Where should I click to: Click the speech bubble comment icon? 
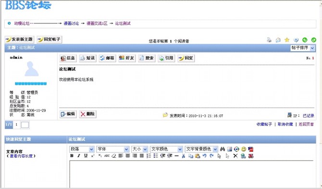[x=296, y=40]
